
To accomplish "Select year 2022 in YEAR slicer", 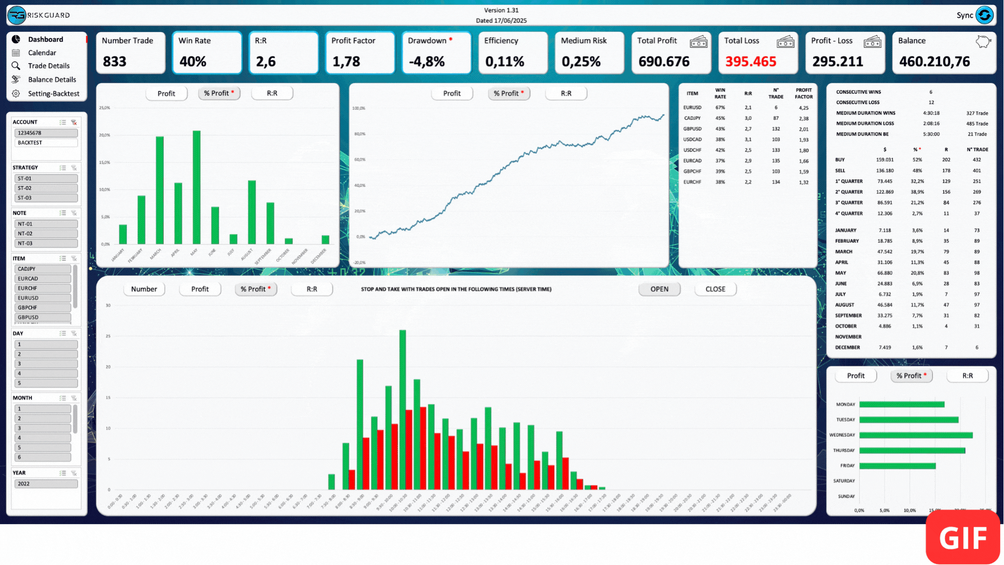I will (x=46, y=484).
